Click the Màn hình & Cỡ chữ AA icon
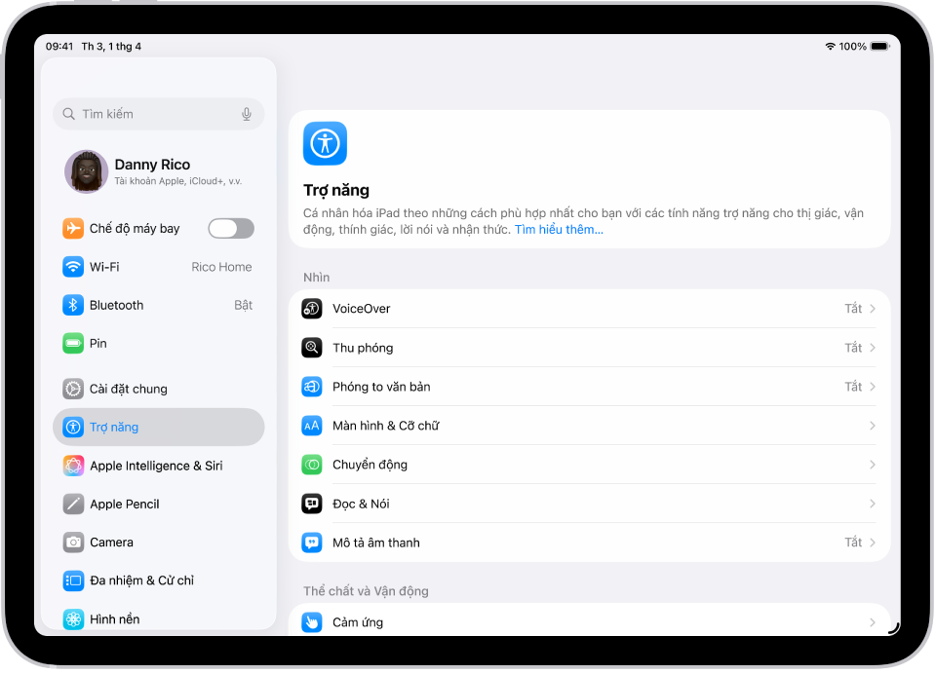The width and height of the screenshot is (936, 674). point(312,426)
